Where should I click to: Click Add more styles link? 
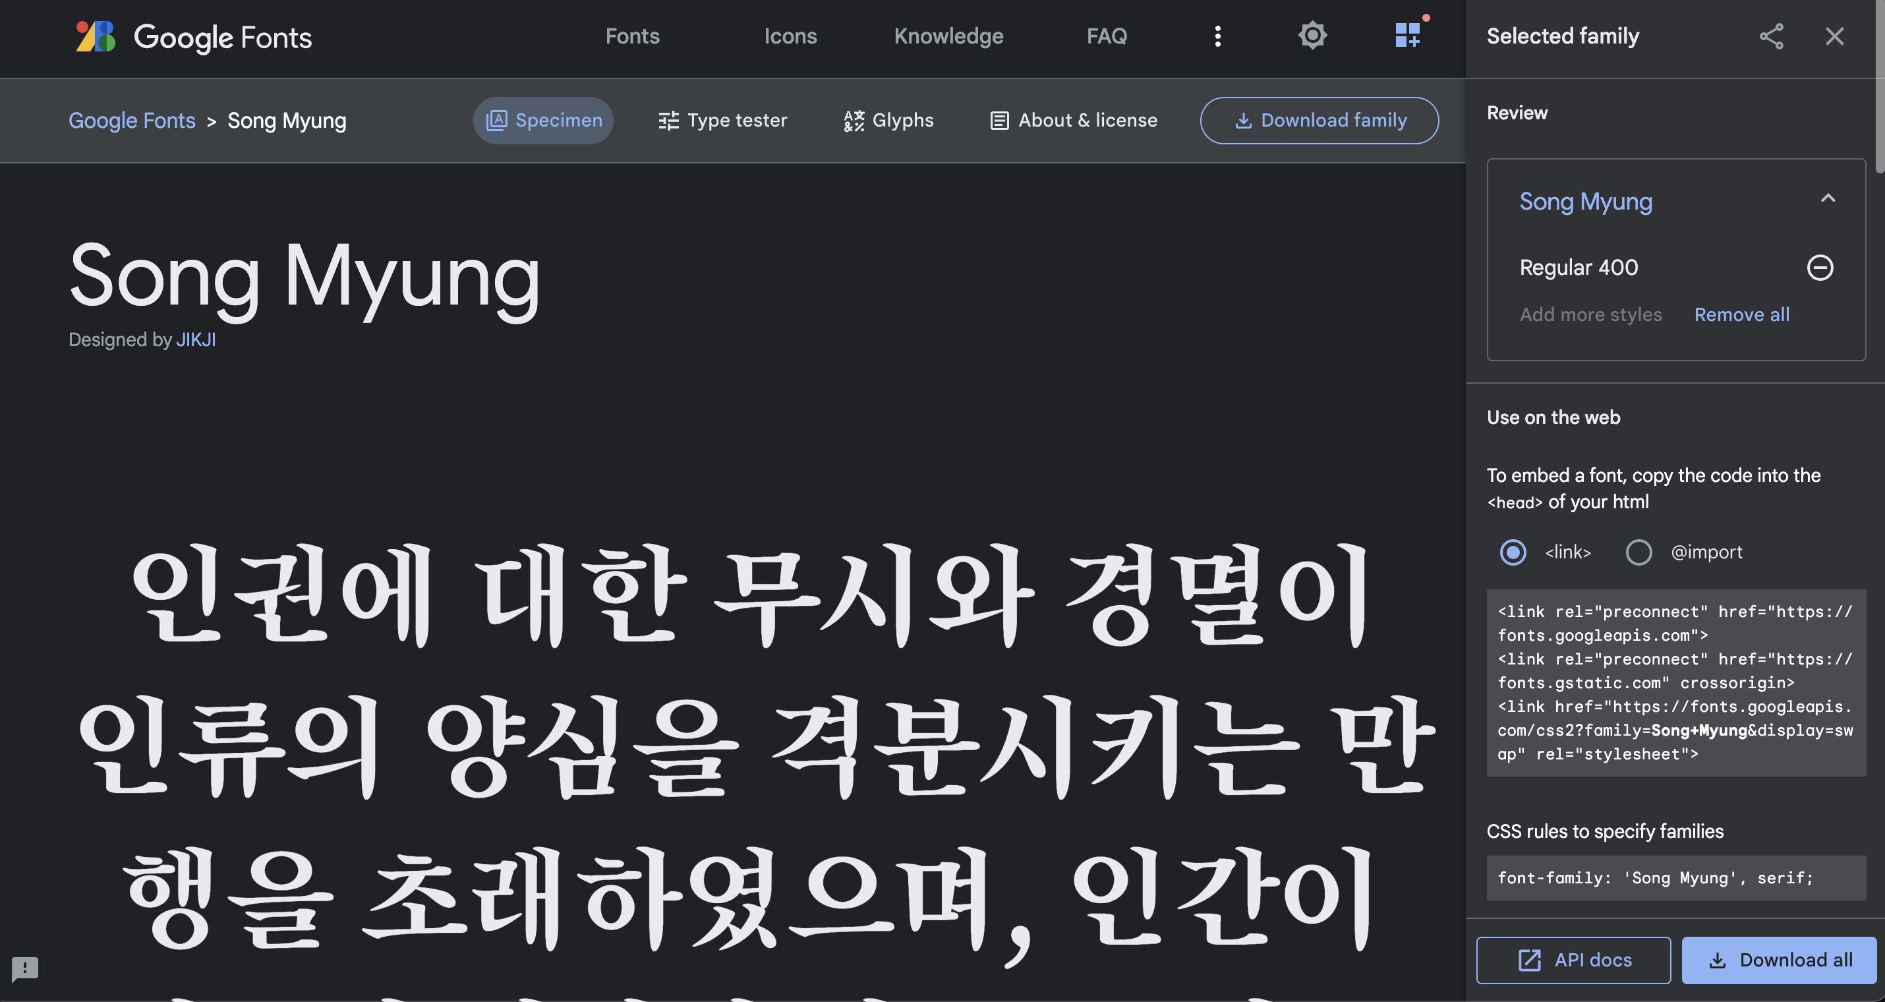[x=1591, y=314]
